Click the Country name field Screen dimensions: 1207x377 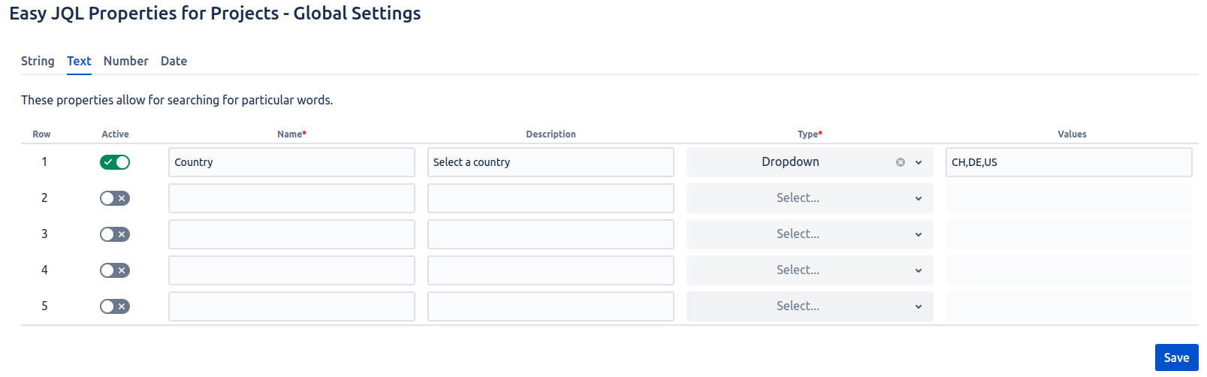click(x=291, y=162)
